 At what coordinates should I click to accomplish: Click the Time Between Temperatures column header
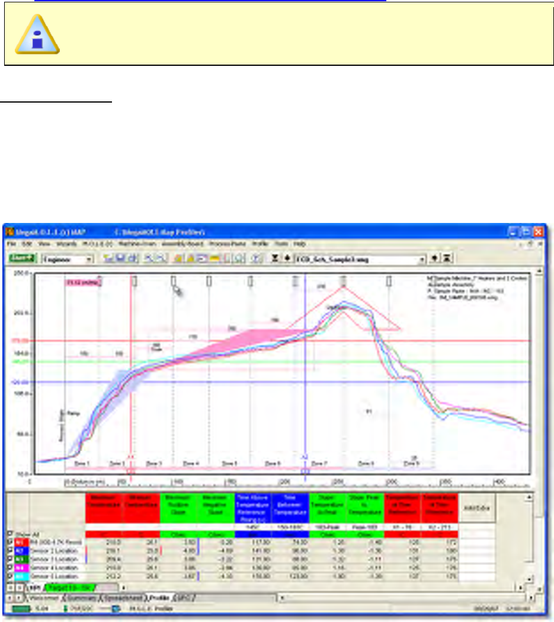(290, 508)
